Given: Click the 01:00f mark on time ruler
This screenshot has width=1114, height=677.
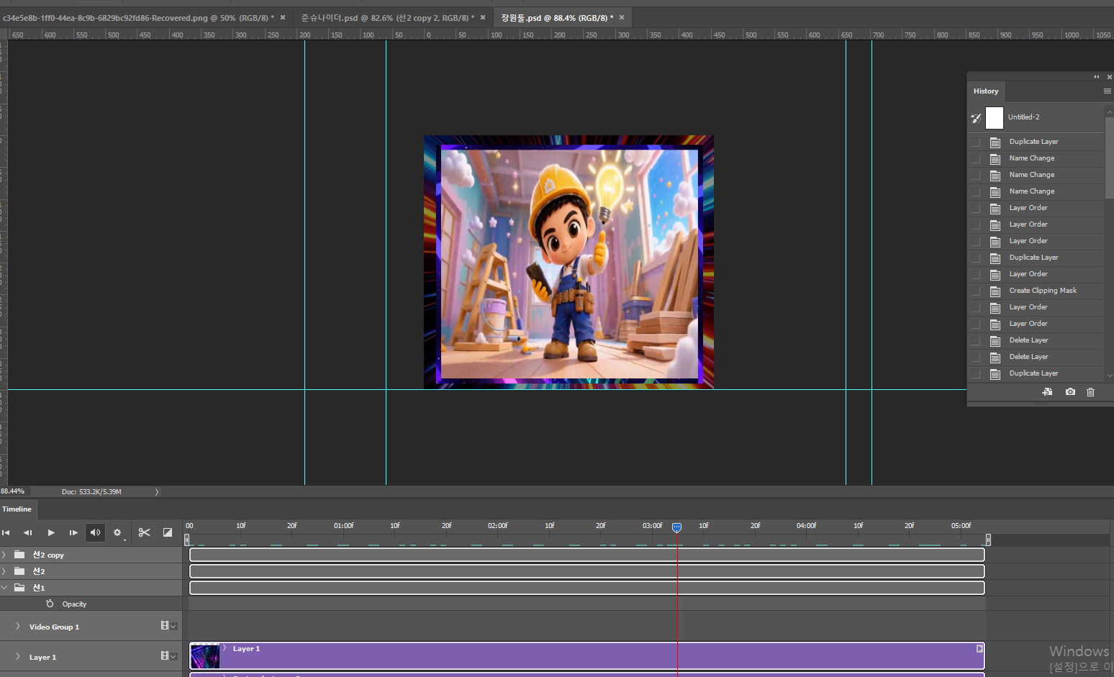Looking at the screenshot, I should tap(344, 526).
